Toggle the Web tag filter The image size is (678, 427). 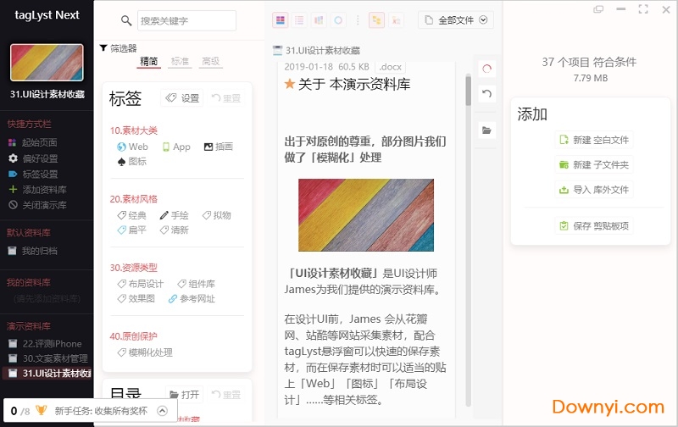132,147
